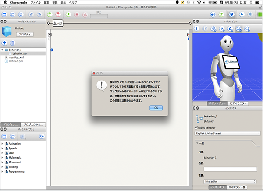The height and width of the screenshot is (191, 263).
Task: Select third robot view tool icon
Action: [x=213, y=29]
